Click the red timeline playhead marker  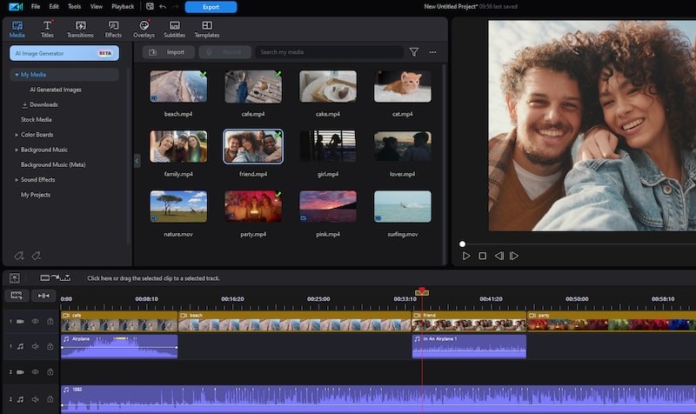(422, 291)
